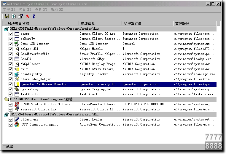Click the LoadQM entry icon
This screenshot has height=154, width=226.
click(x=17, y=59)
